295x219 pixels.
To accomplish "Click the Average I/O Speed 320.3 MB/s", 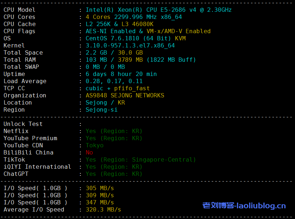I will 103,210.
